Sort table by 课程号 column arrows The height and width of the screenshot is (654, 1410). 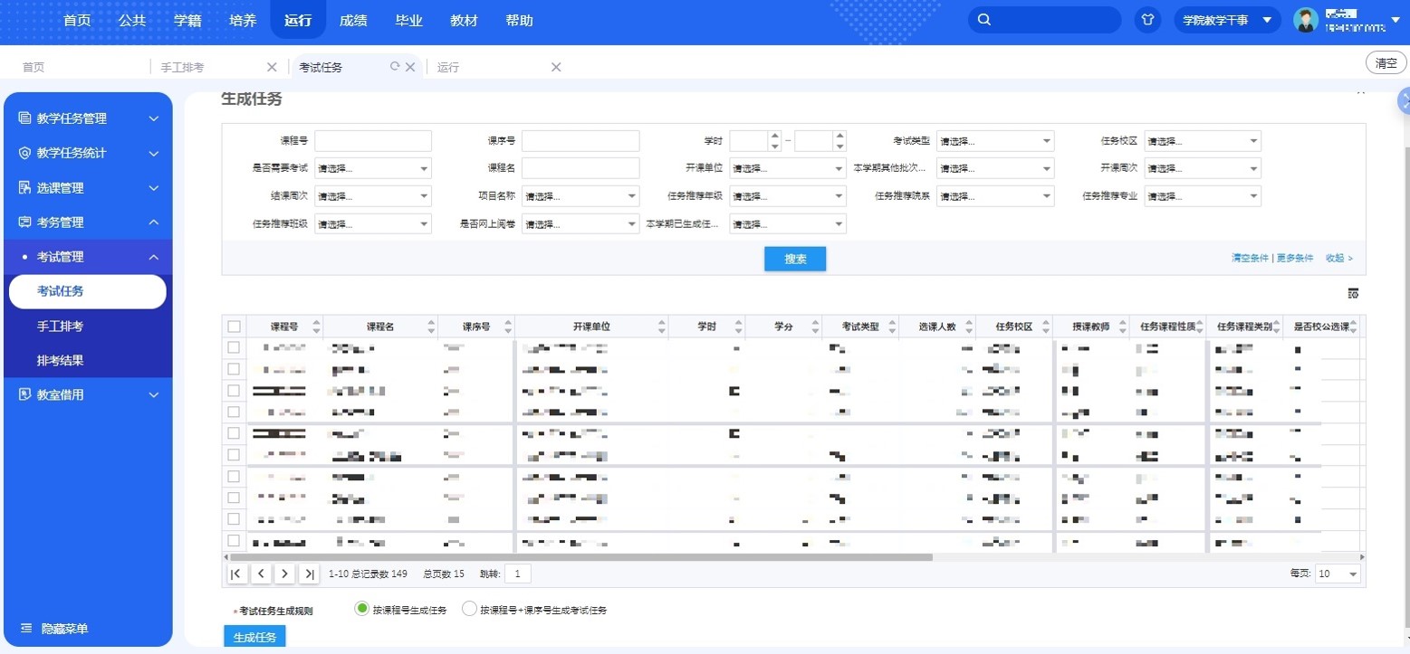click(316, 327)
